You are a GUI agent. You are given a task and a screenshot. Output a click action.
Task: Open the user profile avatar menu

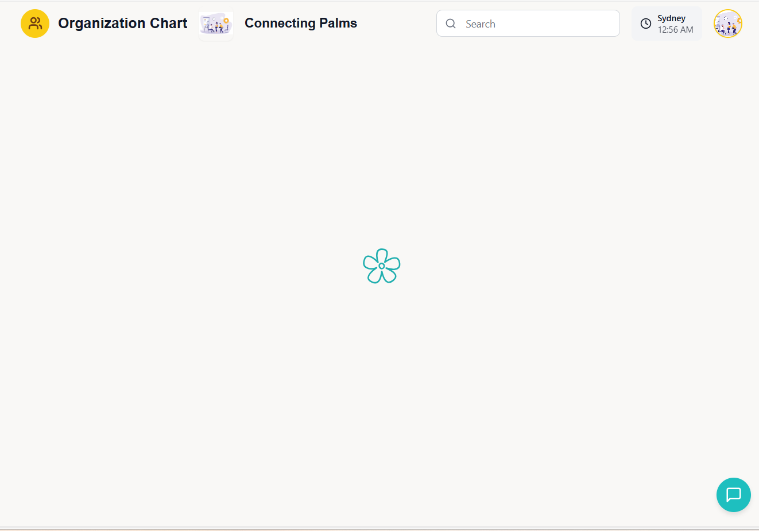(728, 24)
